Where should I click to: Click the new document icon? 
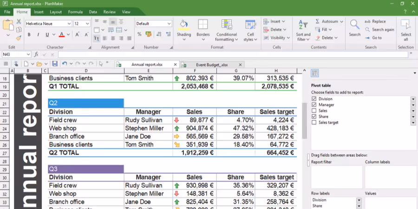pos(26,64)
